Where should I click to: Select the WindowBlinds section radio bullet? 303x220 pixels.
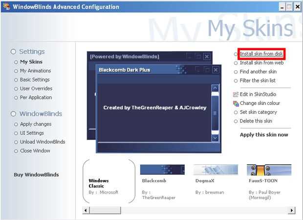pyautogui.click(x=13, y=114)
